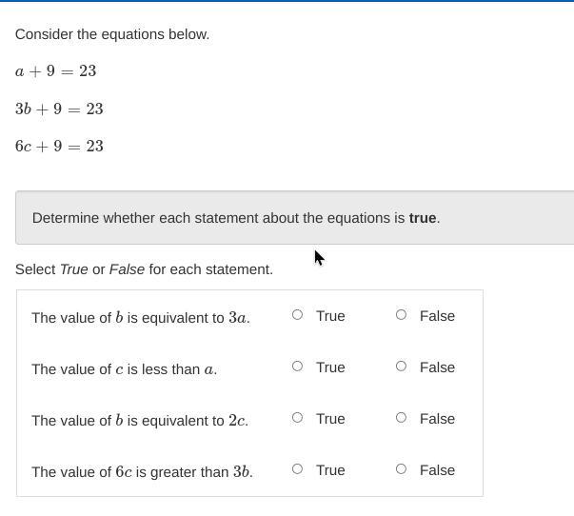Click statement text 'The value of b is equivalent to 3a'

[141, 317]
